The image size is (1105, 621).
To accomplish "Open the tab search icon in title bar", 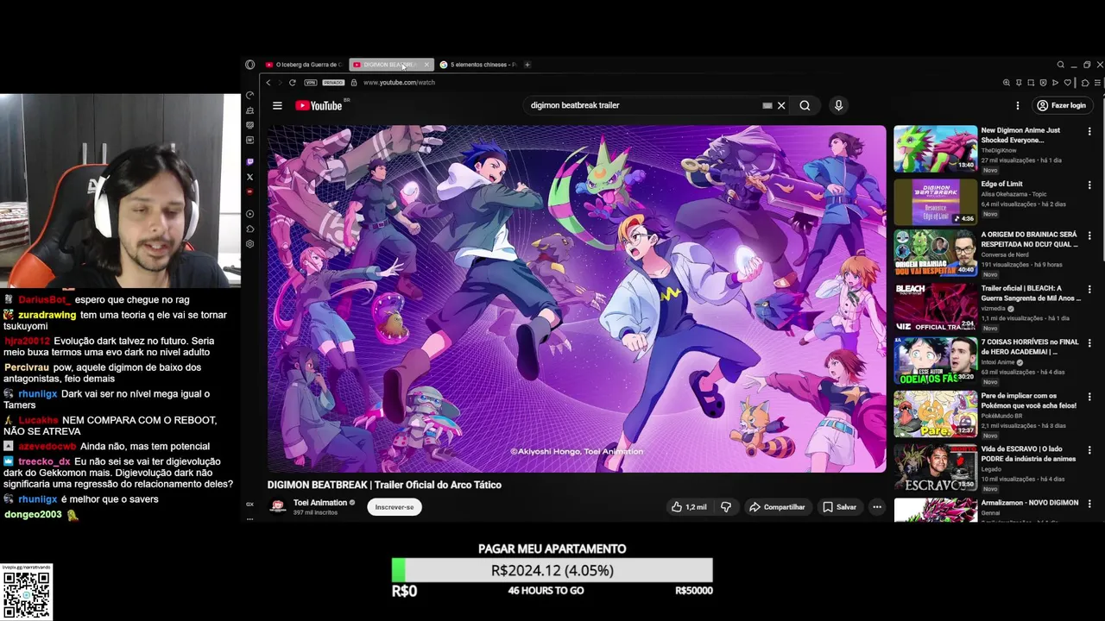I will (1060, 65).
